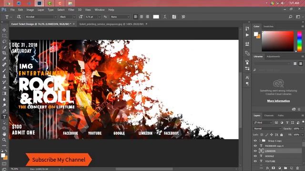Select the Eyedropper tool

(x=4, y=59)
